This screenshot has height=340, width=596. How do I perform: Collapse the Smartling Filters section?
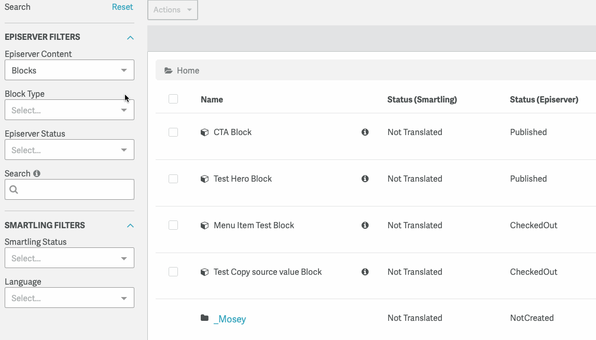(130, 226)
